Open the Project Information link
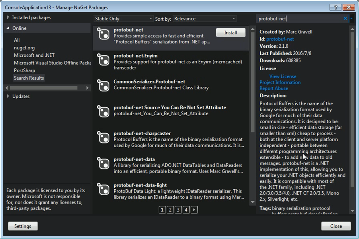 (x=280, y=82)
